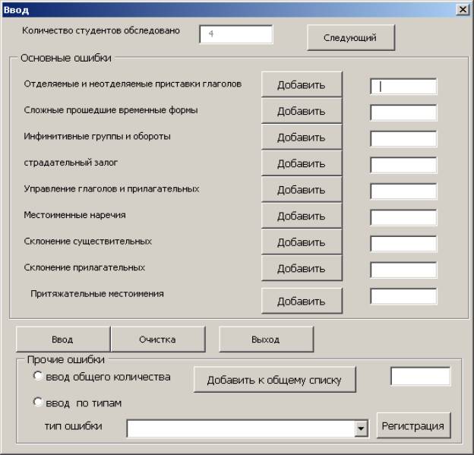Click input box for Управление глаголов и прилагательных
The height and width of the screenshot is (455, 474).
403,191
